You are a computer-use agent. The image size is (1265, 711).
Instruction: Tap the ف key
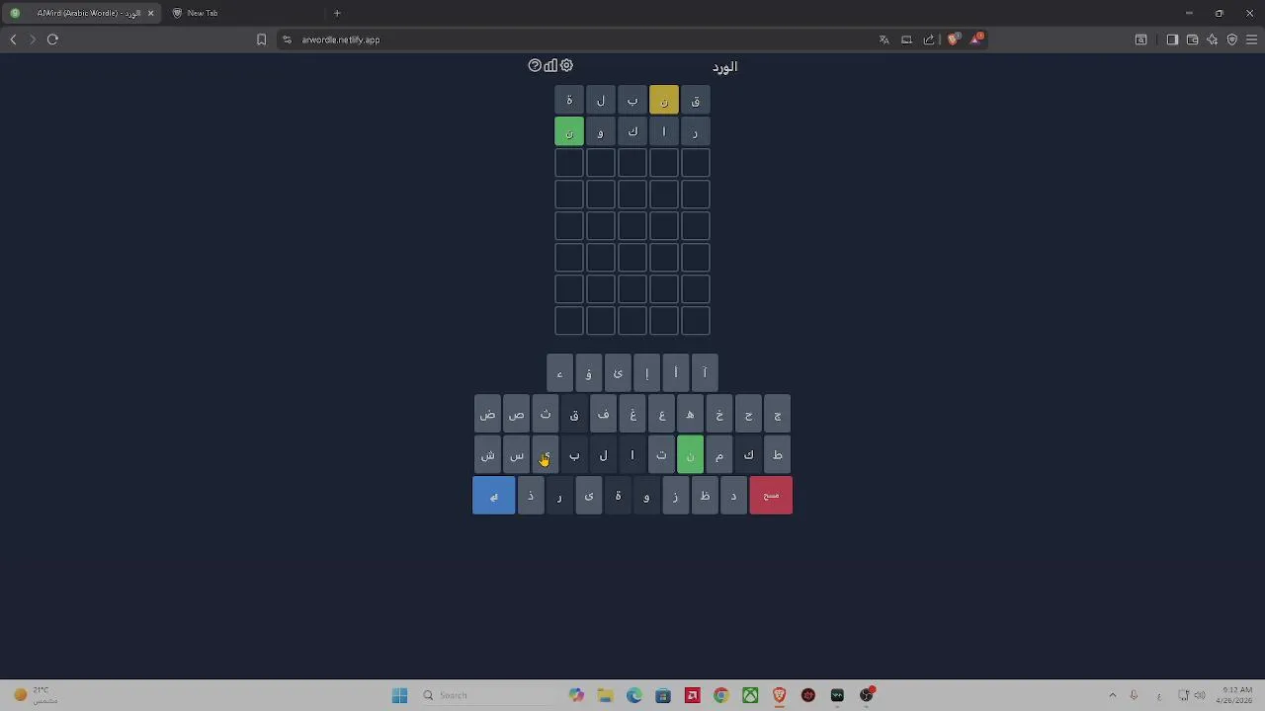click(603, 415)
